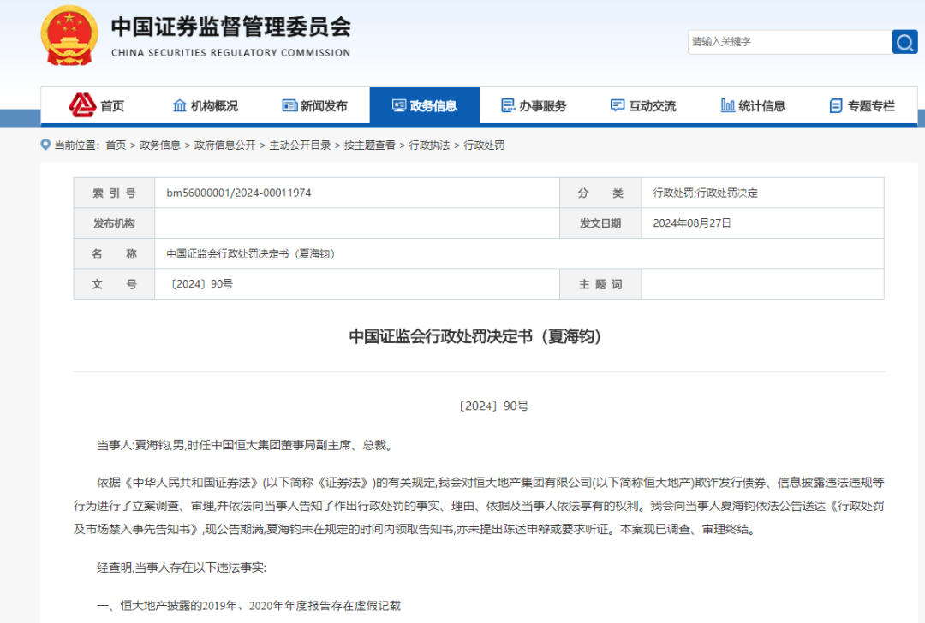Select the 政务信息 navigation tab
The image size is (925, 623).
point(425,105)
